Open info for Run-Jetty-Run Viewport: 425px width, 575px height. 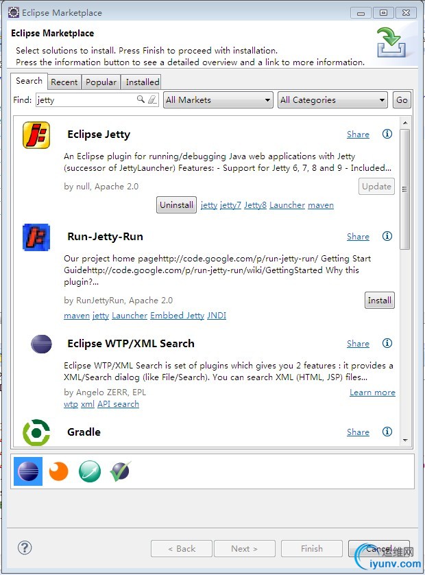click(387, 236)
